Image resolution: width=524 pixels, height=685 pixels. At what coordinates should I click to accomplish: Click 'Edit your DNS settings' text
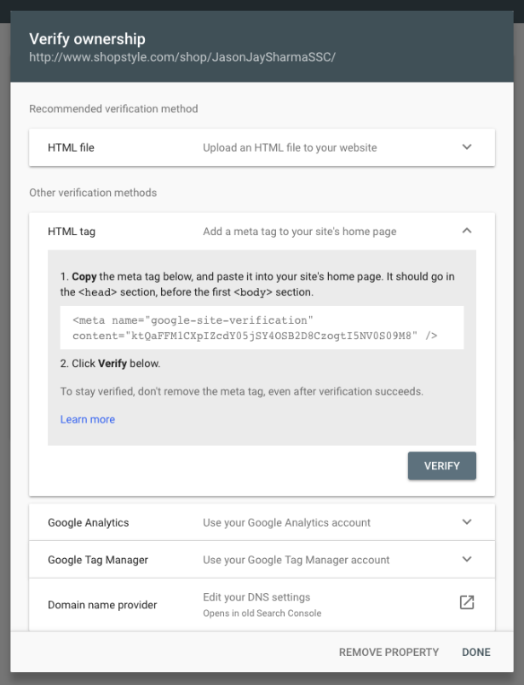tap(256, 597)
